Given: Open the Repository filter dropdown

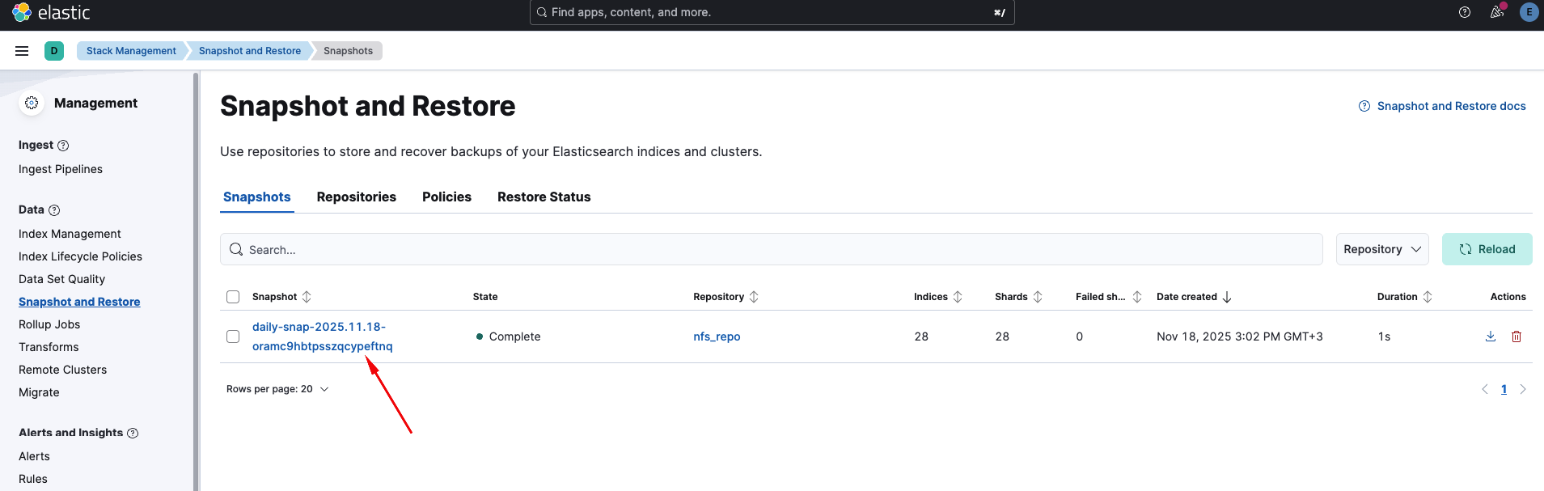Looking at the screenshot, I should click(1381, 249).
